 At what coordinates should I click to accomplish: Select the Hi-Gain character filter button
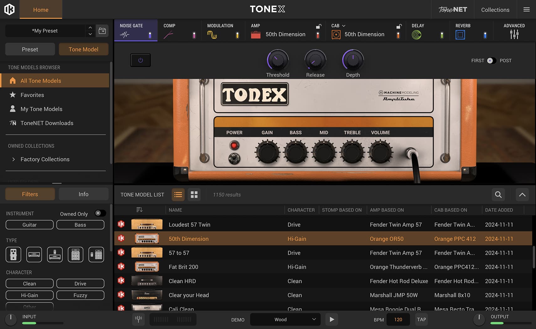(x=29, y=295)
